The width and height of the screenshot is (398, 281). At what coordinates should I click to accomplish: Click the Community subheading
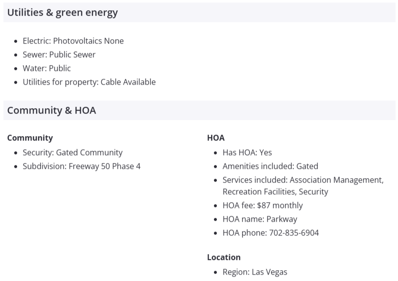30,138
